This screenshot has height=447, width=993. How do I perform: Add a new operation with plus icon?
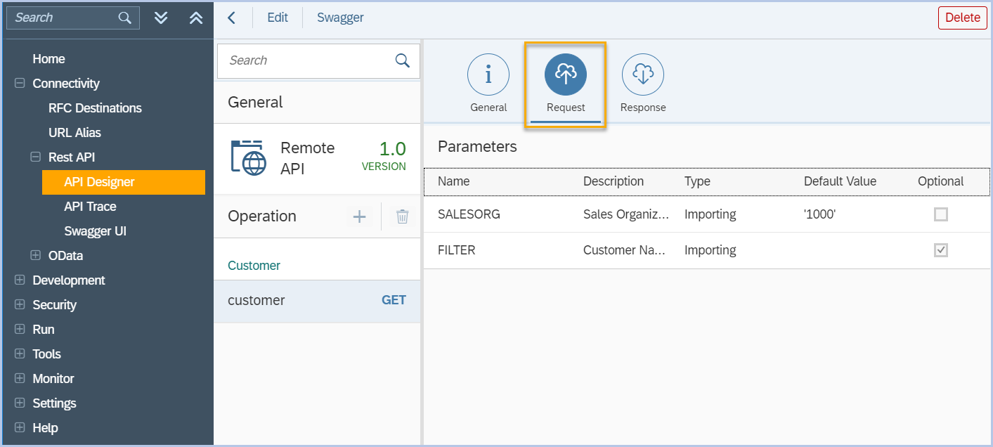(x=359, y=216)
